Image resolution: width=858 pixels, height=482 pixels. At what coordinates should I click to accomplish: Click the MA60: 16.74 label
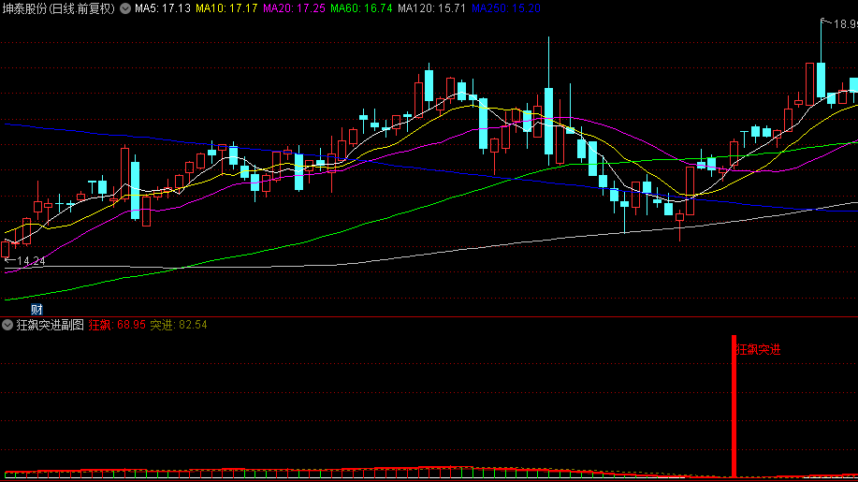coord(361,8)
